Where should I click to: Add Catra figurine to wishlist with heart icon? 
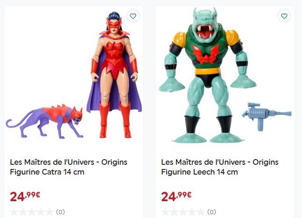133,16
